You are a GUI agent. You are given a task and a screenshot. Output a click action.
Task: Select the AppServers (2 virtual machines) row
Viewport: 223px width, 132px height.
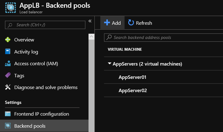[164, 64]
